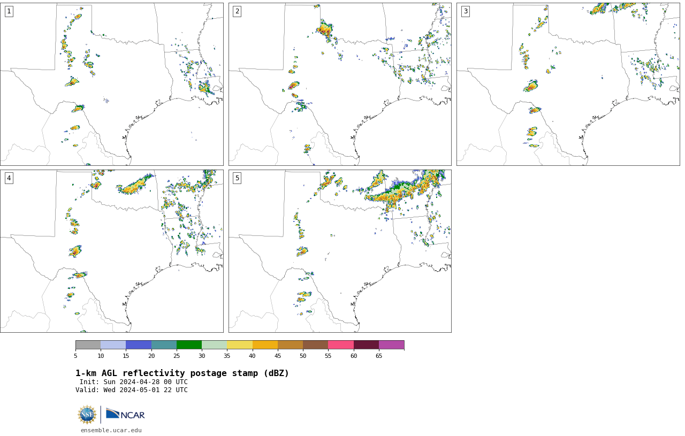Viewport: 685px width, 436px height.
Task: Open ensemble member 1 reflectivity map
Action: point(112,84)
